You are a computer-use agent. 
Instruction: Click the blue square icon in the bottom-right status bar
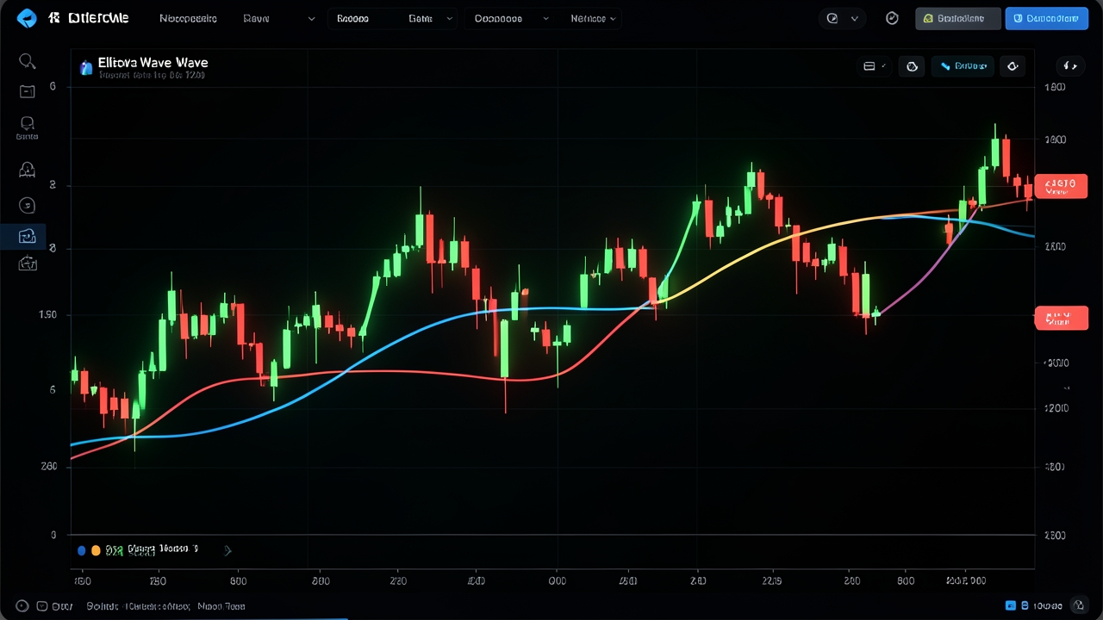pyautogui.click(x=1012, y=606)
